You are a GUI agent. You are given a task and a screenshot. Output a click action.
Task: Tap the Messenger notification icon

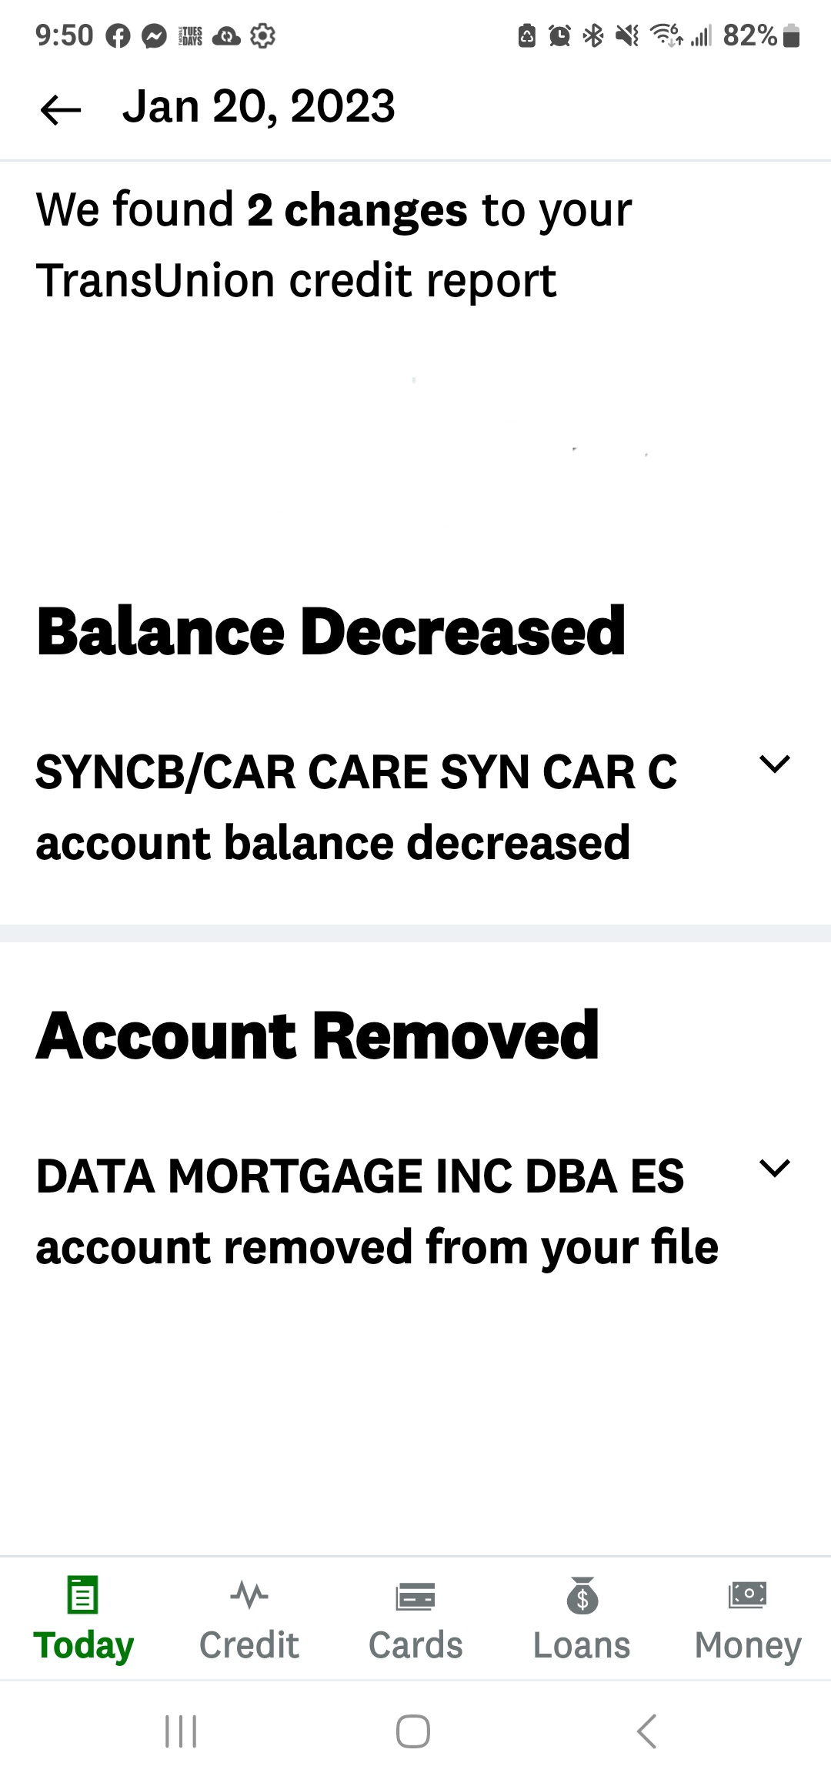155,36
